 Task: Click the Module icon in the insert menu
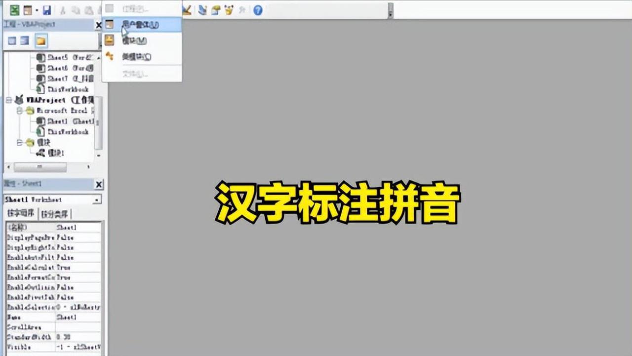point(110,40)
